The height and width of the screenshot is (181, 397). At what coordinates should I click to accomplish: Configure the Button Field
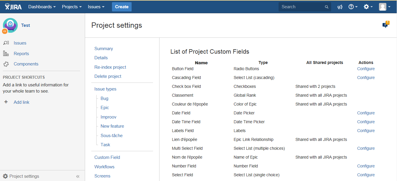click(366, 69)
